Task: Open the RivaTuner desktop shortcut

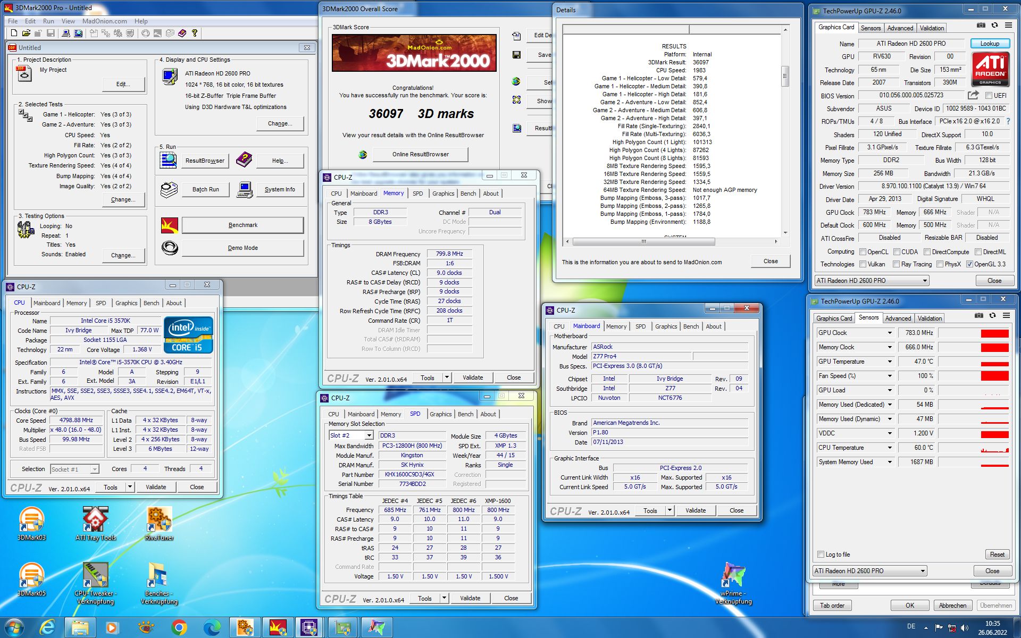Action: click(159, 524)
